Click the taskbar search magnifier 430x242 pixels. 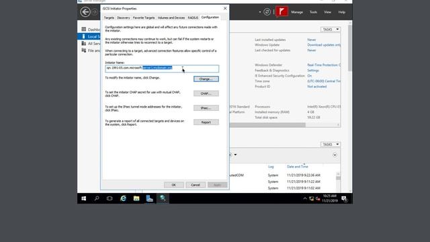point(97,198)
